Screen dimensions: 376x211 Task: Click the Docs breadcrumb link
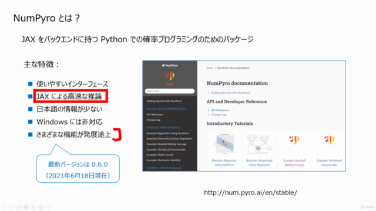click(210, 68)
